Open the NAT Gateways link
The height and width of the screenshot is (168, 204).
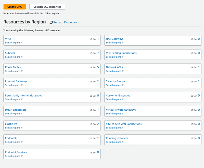(114, 39)
